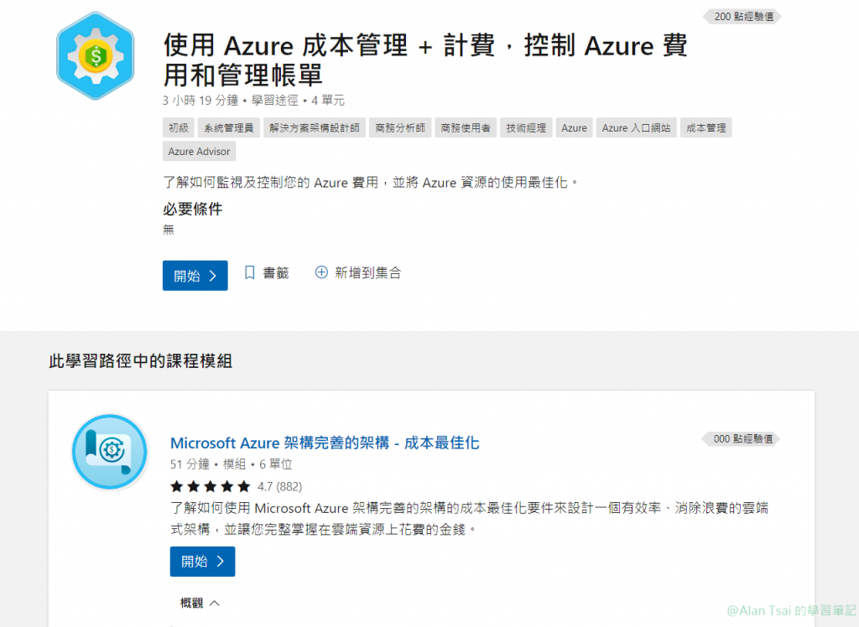
Task: Select the 商務分析師 tag
Action: 400,128
